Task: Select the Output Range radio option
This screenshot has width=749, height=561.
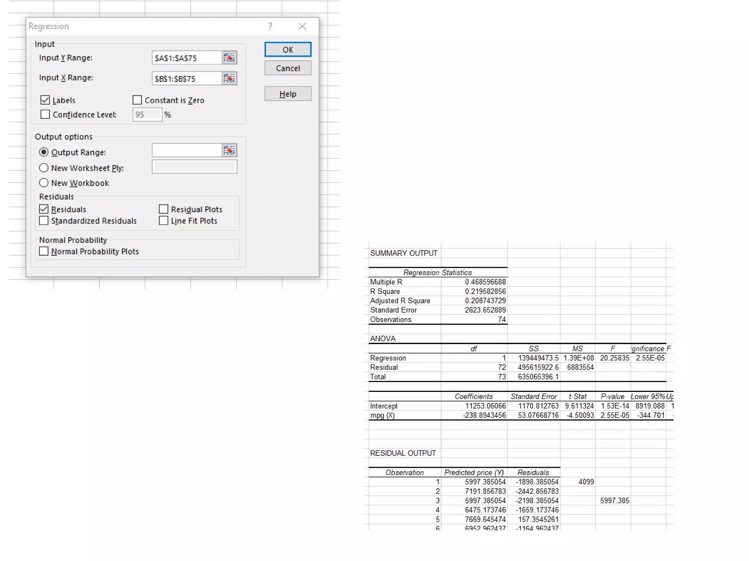Action: [x=44, y=152]
